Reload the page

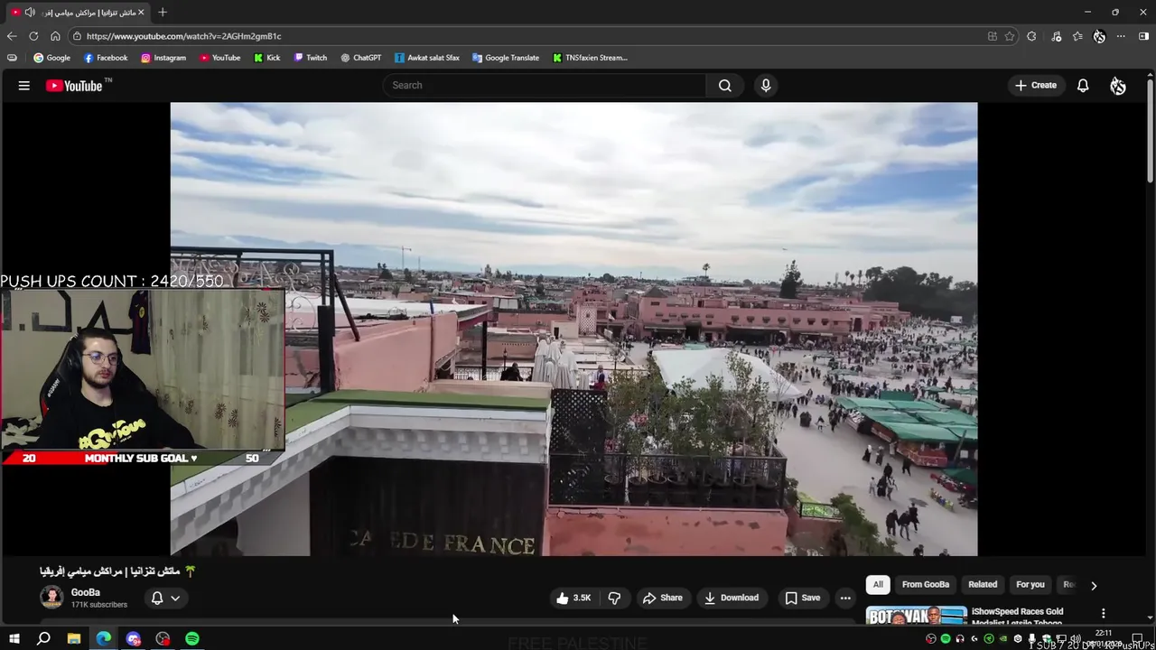click(x=33, y=36)
